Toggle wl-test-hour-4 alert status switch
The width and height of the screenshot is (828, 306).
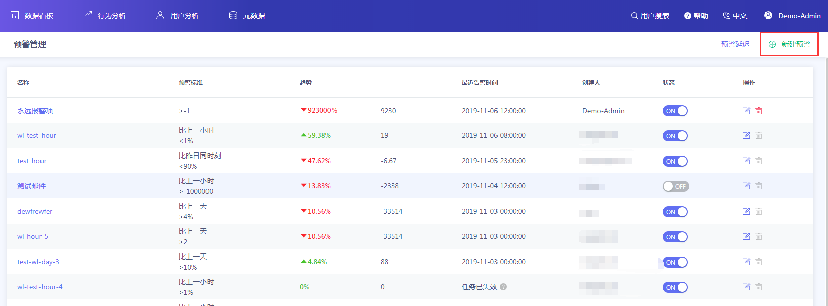click(675, 287)
